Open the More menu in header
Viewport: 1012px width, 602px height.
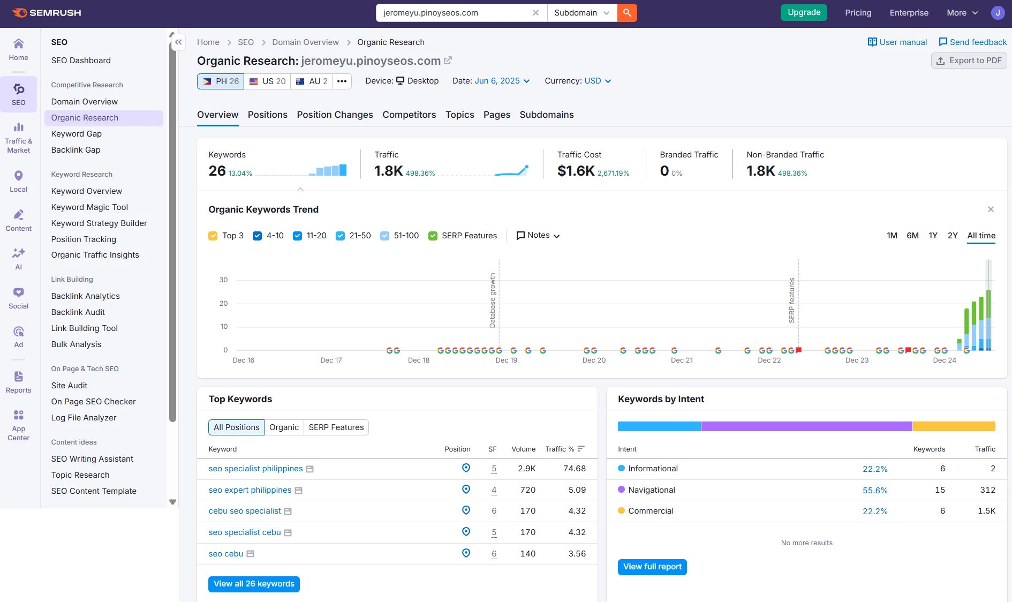click(x=962, y=13)
